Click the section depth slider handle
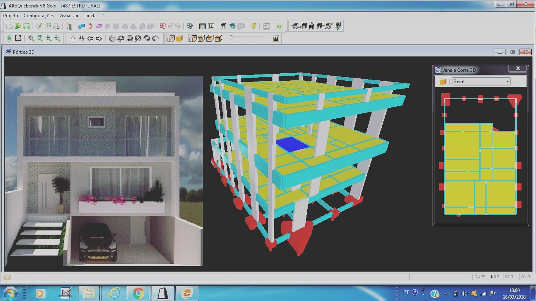The height and width of the screenshot is (301, 536). [232, 38]
